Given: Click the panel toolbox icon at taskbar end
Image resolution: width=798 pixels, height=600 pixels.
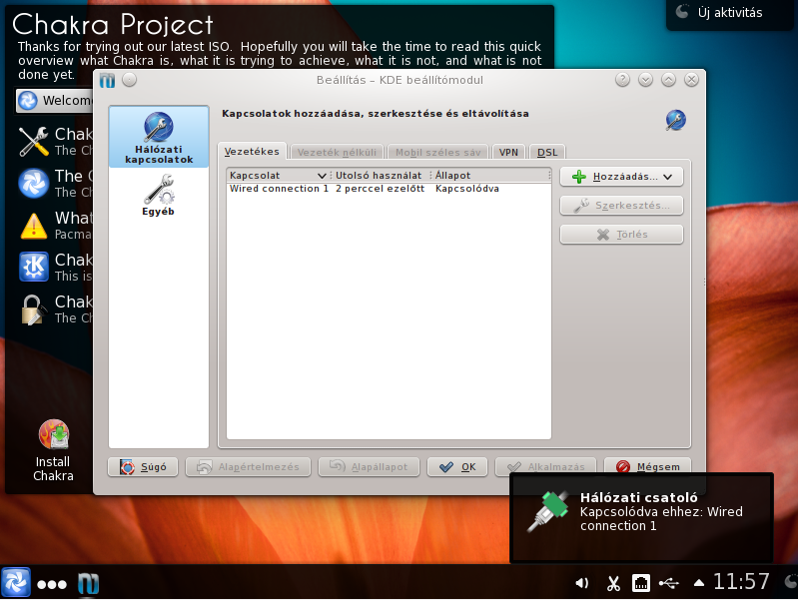Looking at the screenshot, I should (x=791, y=581).
